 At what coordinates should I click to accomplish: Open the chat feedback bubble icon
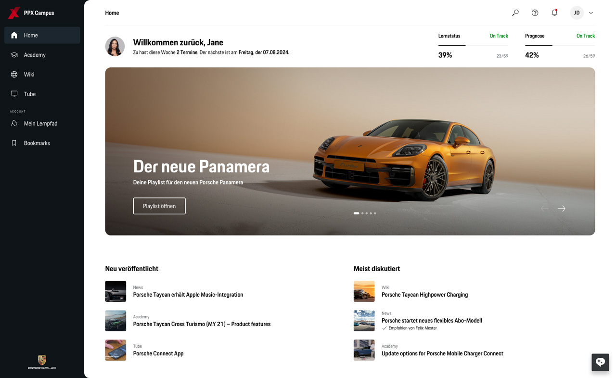tap(600, 362)
